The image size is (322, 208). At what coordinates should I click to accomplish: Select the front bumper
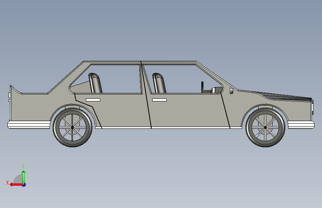(x=301, y=125)
